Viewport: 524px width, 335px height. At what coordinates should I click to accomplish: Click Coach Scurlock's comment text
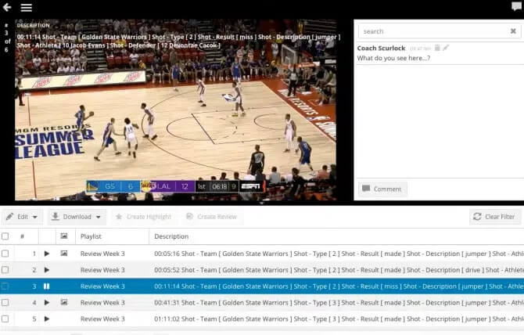(393, 58)
